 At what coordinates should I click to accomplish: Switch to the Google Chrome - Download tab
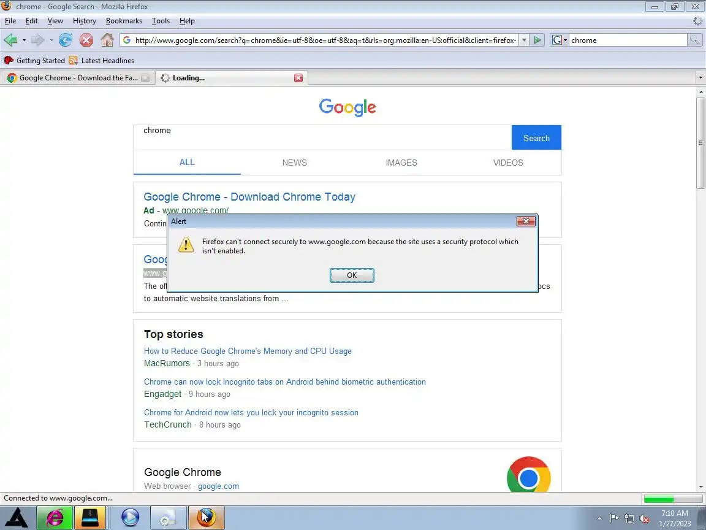point(77,77)
